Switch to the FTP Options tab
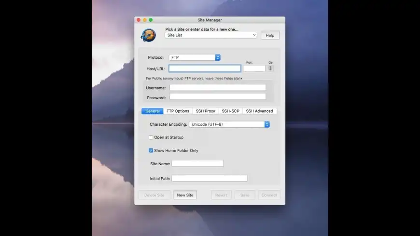 pyautogui.click(x=178, y=111)
